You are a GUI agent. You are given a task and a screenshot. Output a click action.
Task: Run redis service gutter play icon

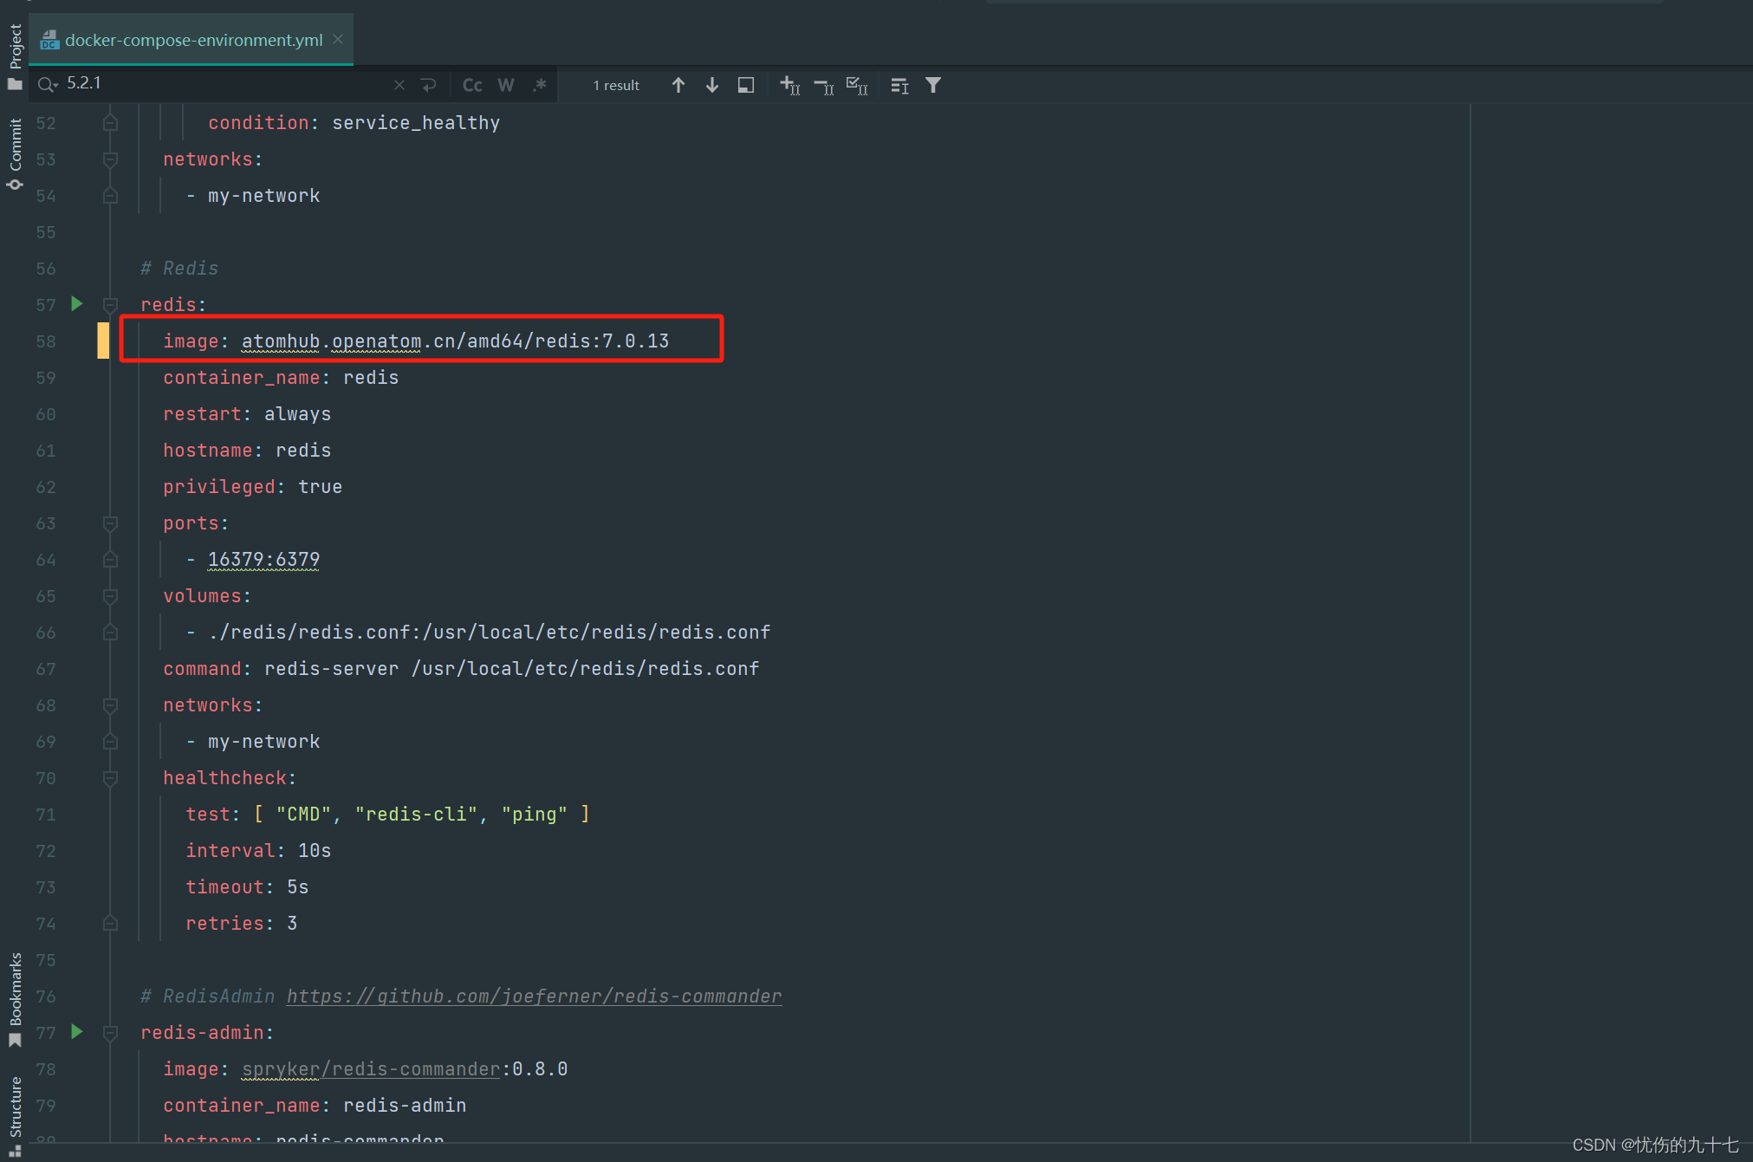(x=77, y=303)
